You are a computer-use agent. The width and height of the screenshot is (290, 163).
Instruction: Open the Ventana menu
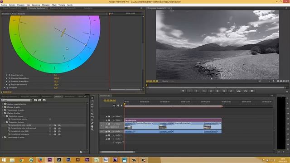62,5
